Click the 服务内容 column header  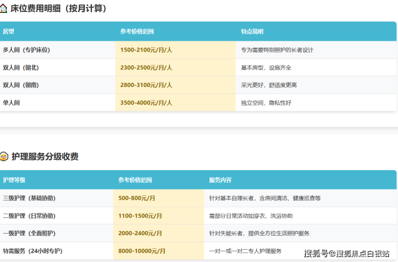(x=221, y=180)
